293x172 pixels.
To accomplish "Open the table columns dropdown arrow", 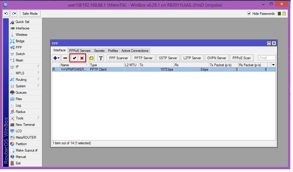I will tap(273, 65).
